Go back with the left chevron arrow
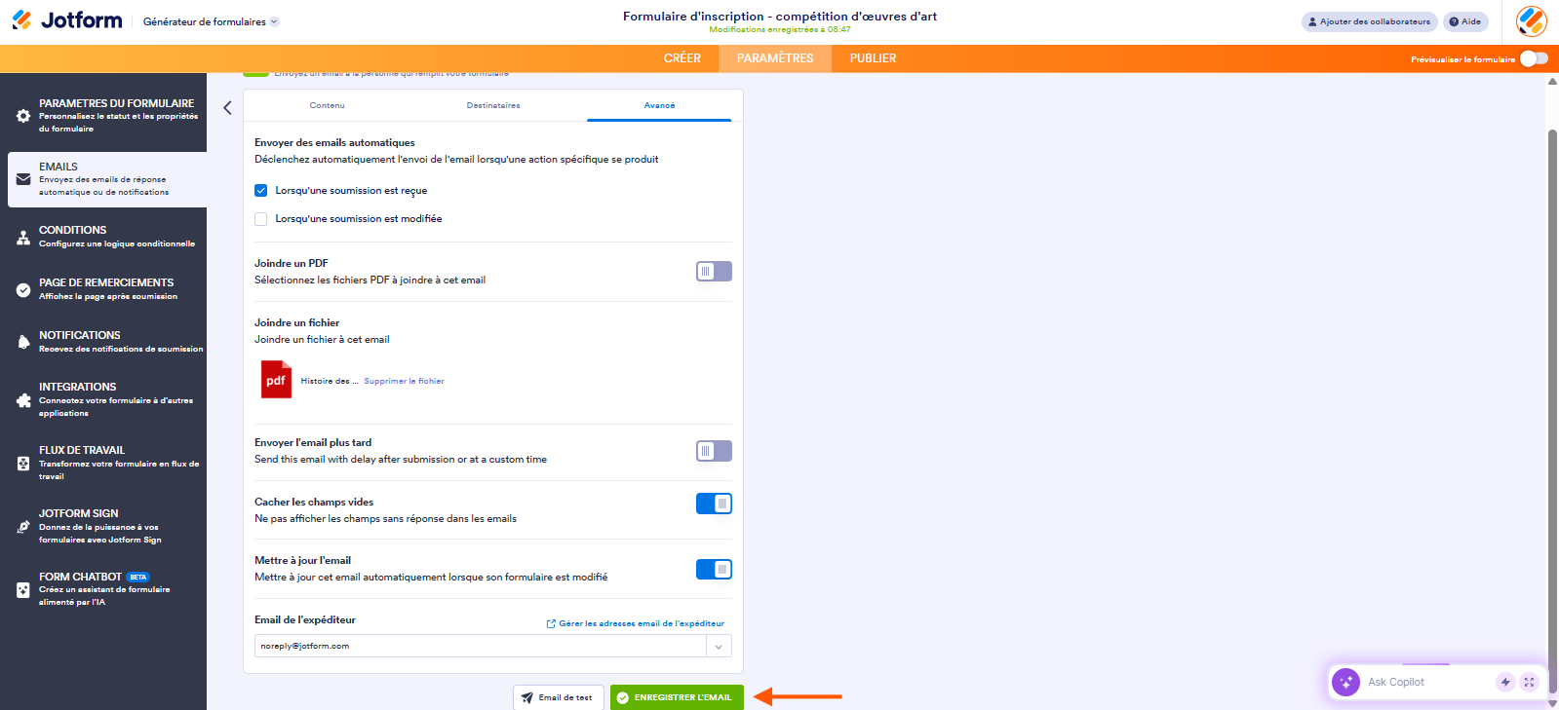 [227, 108]
